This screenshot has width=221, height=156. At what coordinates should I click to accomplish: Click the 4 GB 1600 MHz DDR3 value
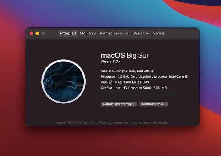(x=132, y=82)
